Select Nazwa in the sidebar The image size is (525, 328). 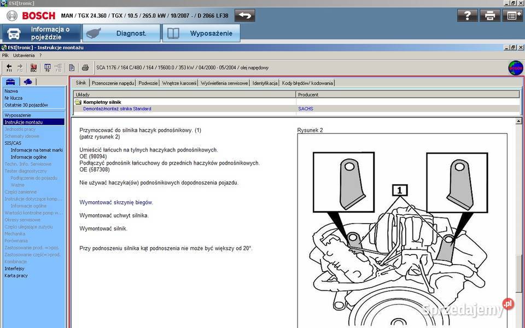pyautogui.click(x=11, y=91)
